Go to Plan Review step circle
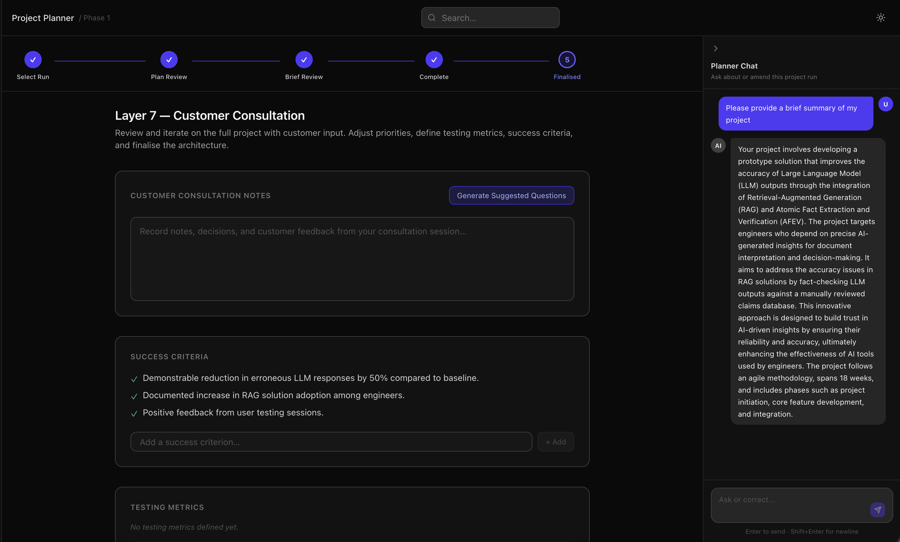The height and width of the screenshot is (542, 900). (x=169, y=60)
